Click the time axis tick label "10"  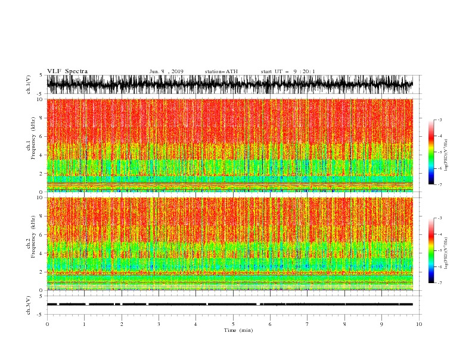419,324
